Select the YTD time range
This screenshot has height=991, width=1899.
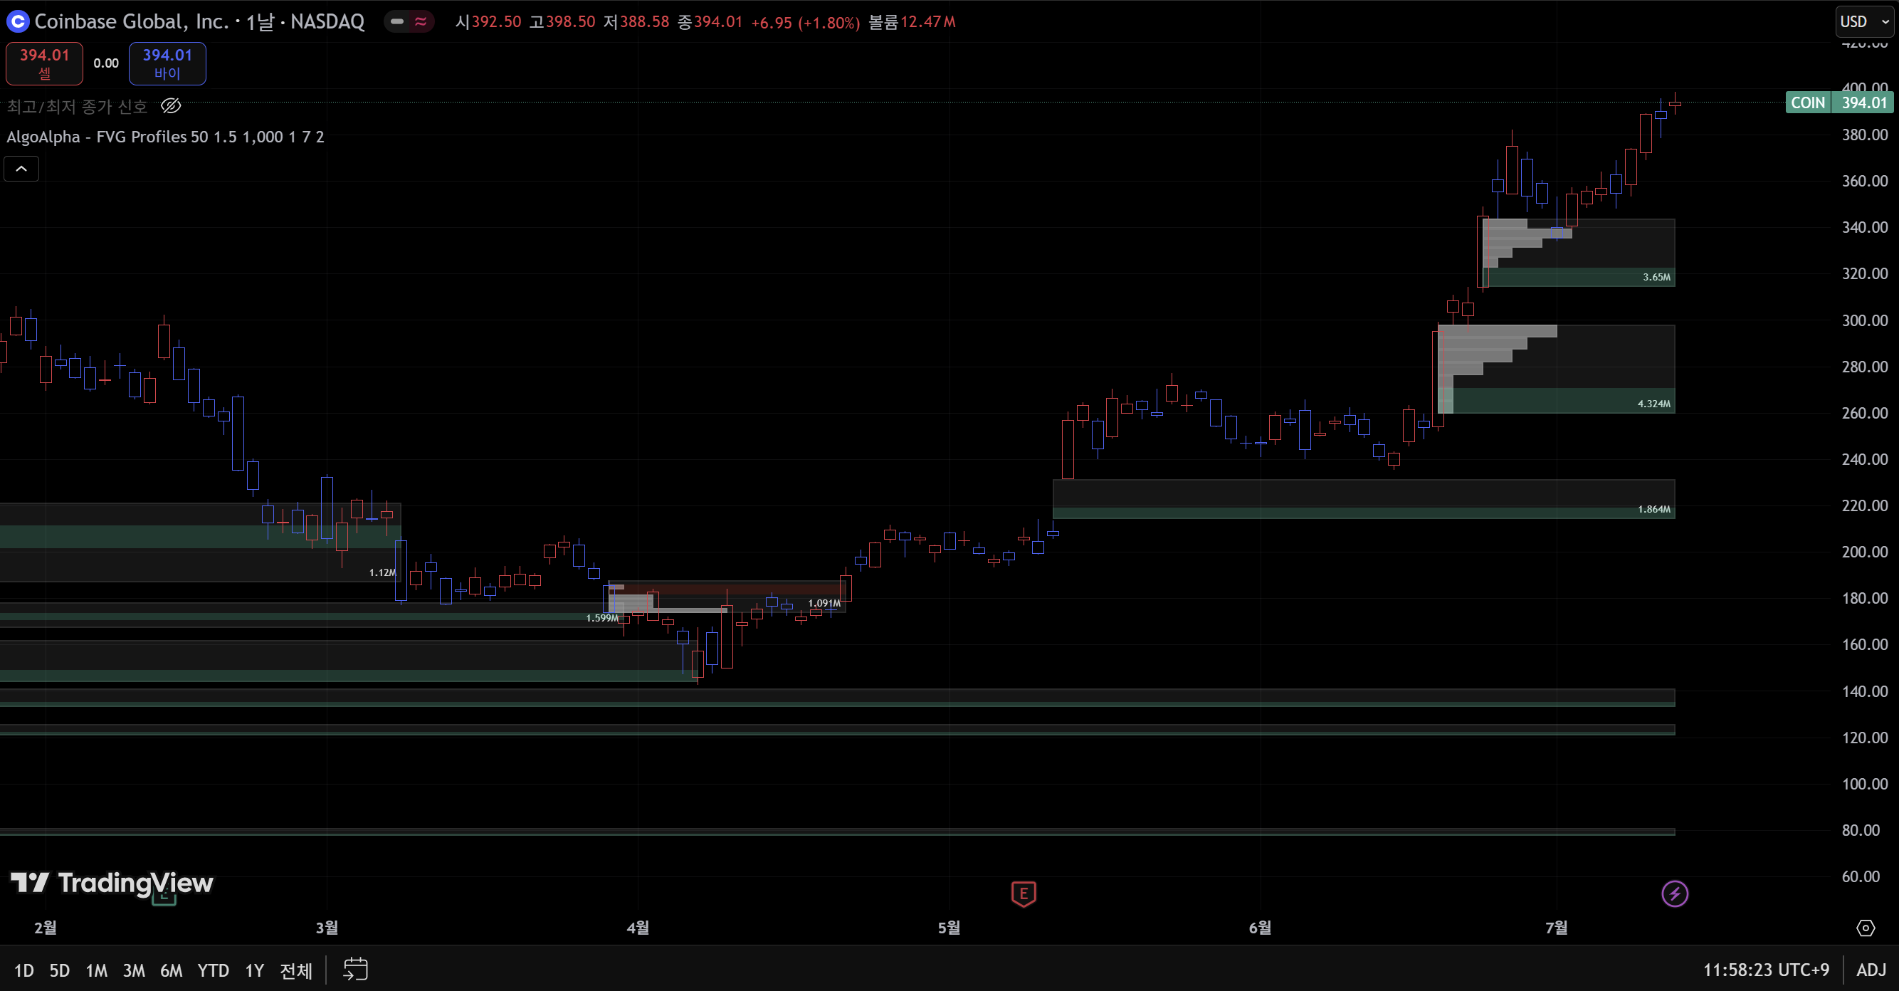click(213, 970)
